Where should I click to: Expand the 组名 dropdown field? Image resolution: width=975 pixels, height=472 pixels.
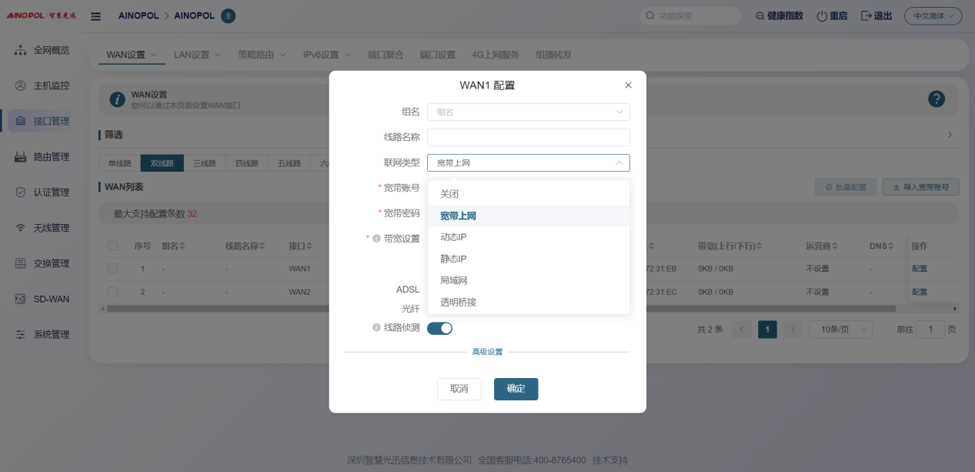(528, 112)
